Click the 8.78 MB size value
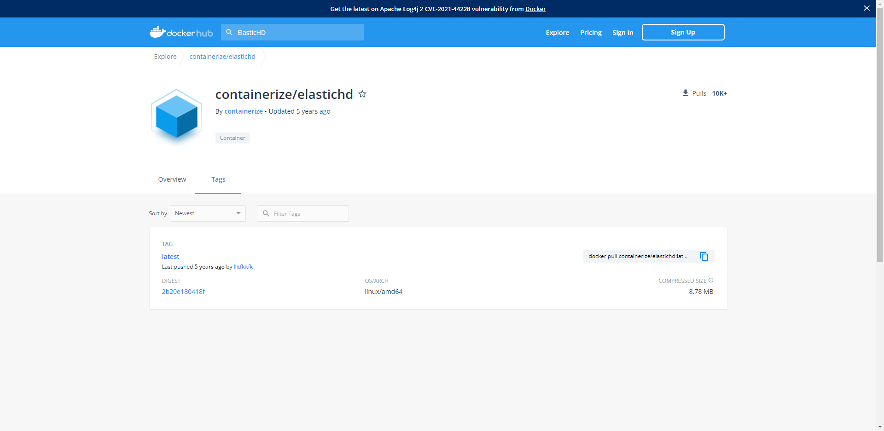The height and width of the screenshot is (431, 884). point(701,292)
